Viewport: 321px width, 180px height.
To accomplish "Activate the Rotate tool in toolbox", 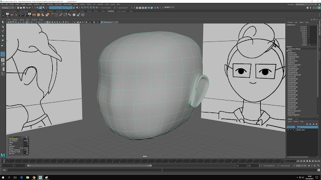I will click(x=3, y=40).
